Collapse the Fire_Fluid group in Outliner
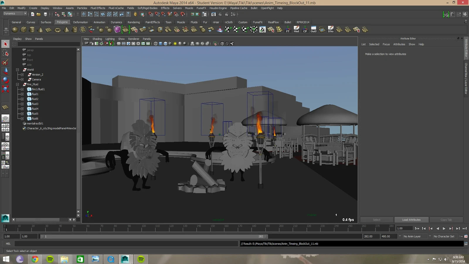 point(18,84)
